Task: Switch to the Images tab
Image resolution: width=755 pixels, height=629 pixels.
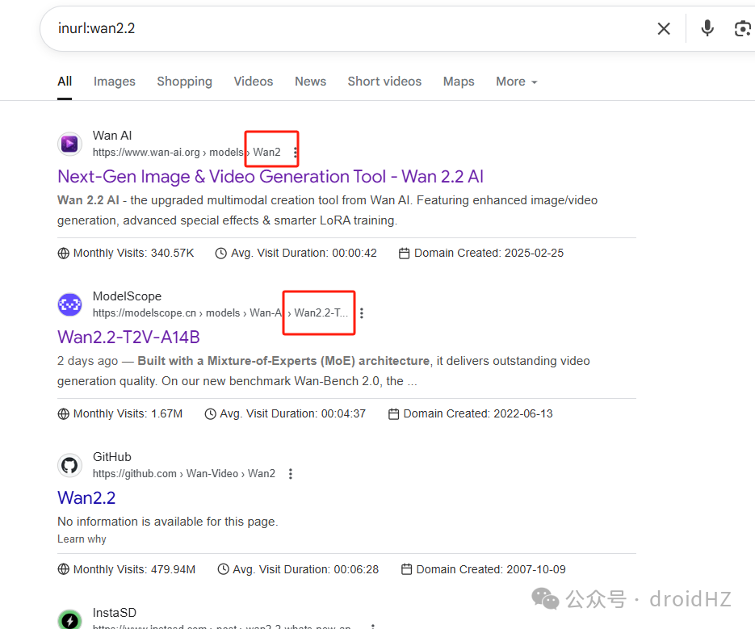Action: [114, 82]
